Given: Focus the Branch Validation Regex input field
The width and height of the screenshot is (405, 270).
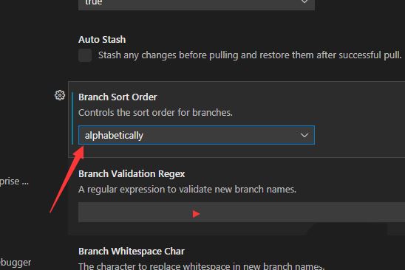Looking at the screenshot, I should pos(242,212).
